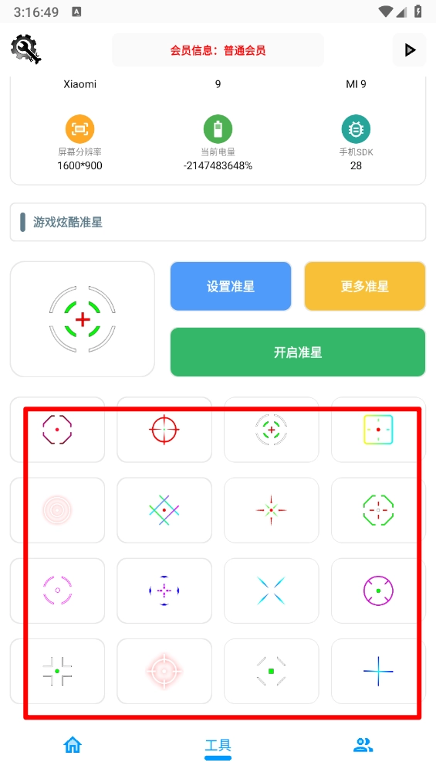
Task: Tap the play arrow button at top right
Action: coord(409,50)
